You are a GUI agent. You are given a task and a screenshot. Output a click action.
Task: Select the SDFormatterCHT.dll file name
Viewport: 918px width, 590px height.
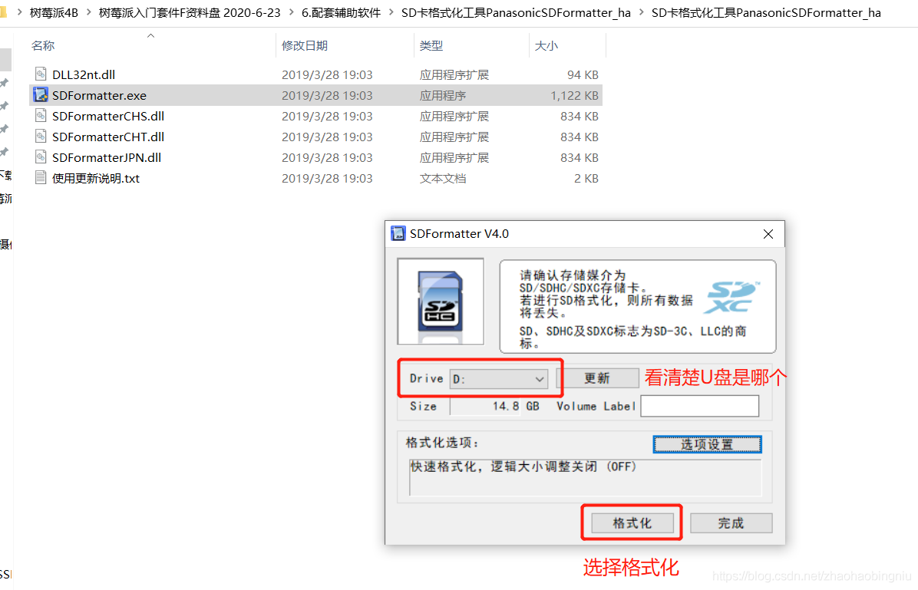pyautogui.click(x=107, y=137)
